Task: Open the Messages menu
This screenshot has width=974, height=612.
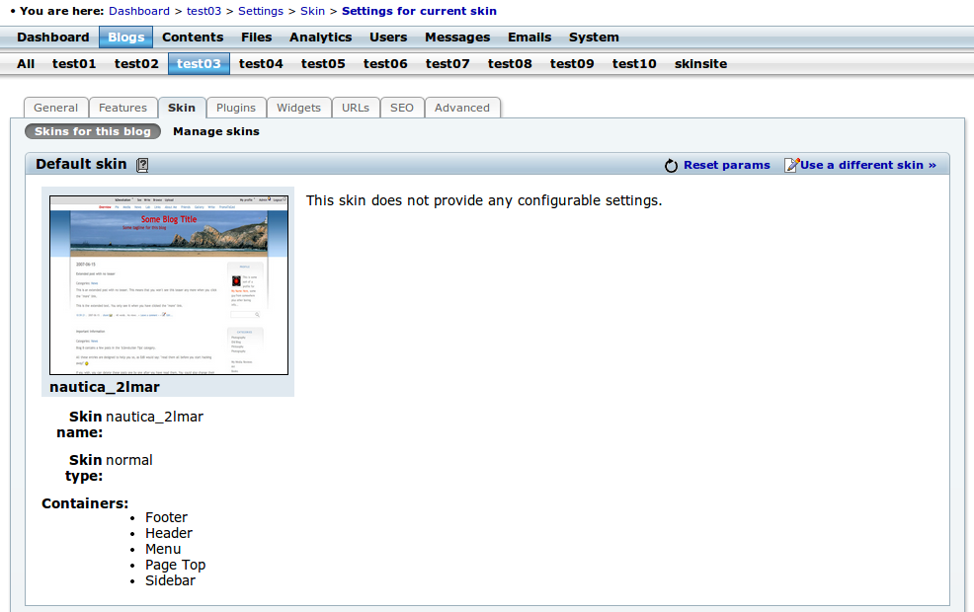Action: coord(457,38)
